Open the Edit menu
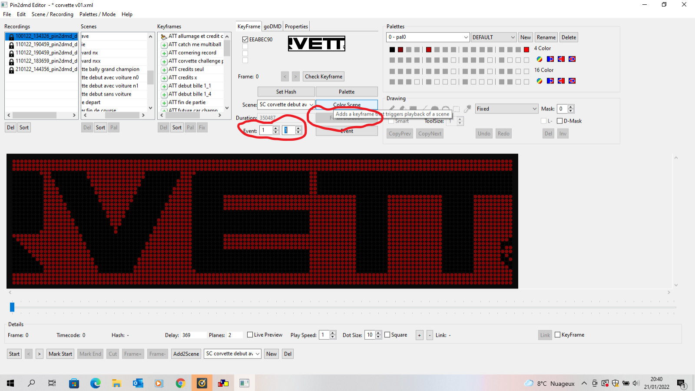Viewport: 695px width, 391px height. tap(21, 14)
